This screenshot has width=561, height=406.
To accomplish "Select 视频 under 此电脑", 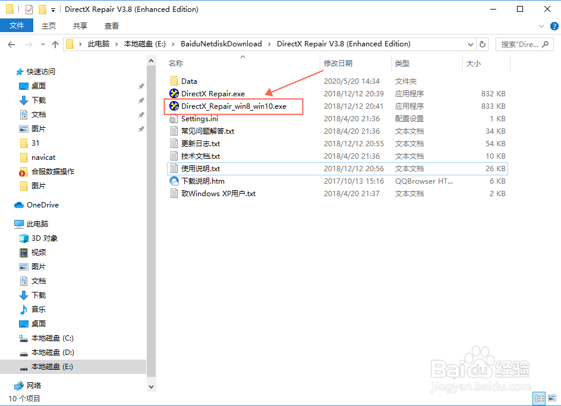I will [38, 253].
